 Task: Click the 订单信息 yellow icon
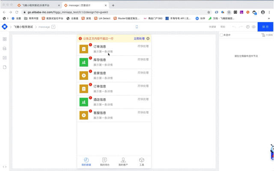(x=84, y=89)
